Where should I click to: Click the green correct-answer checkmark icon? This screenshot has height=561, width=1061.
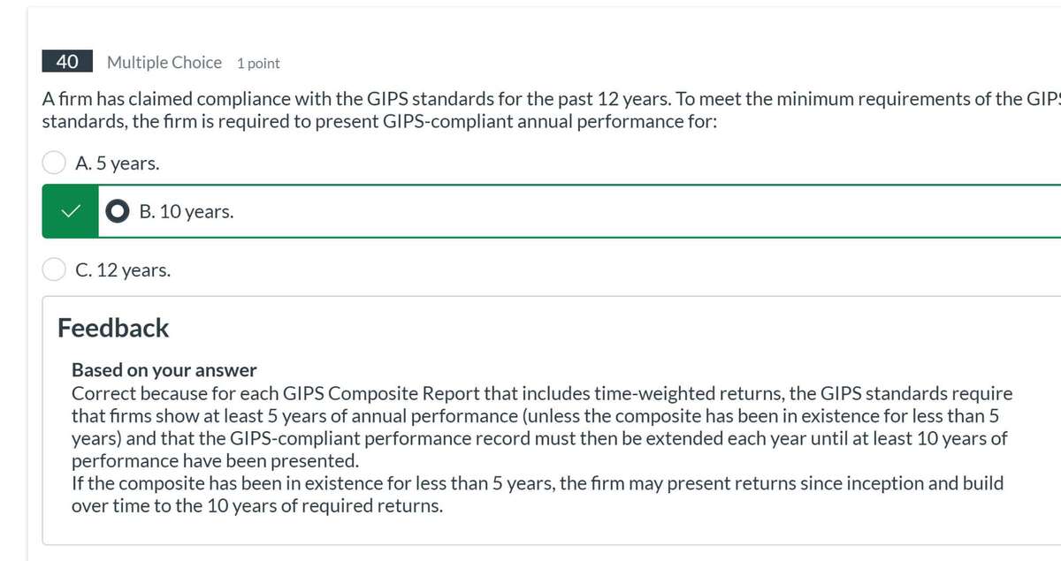(70, 212)
